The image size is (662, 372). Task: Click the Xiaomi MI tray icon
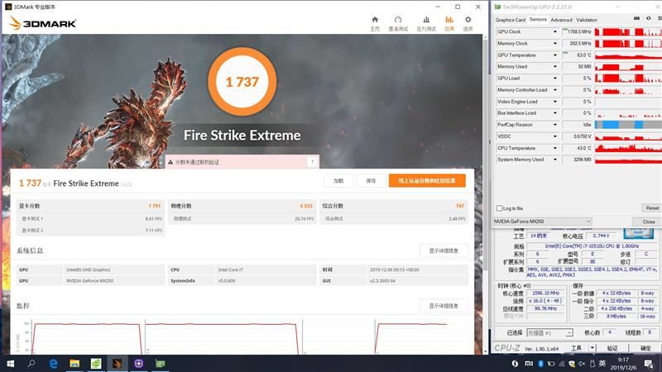tap(529, 364)
